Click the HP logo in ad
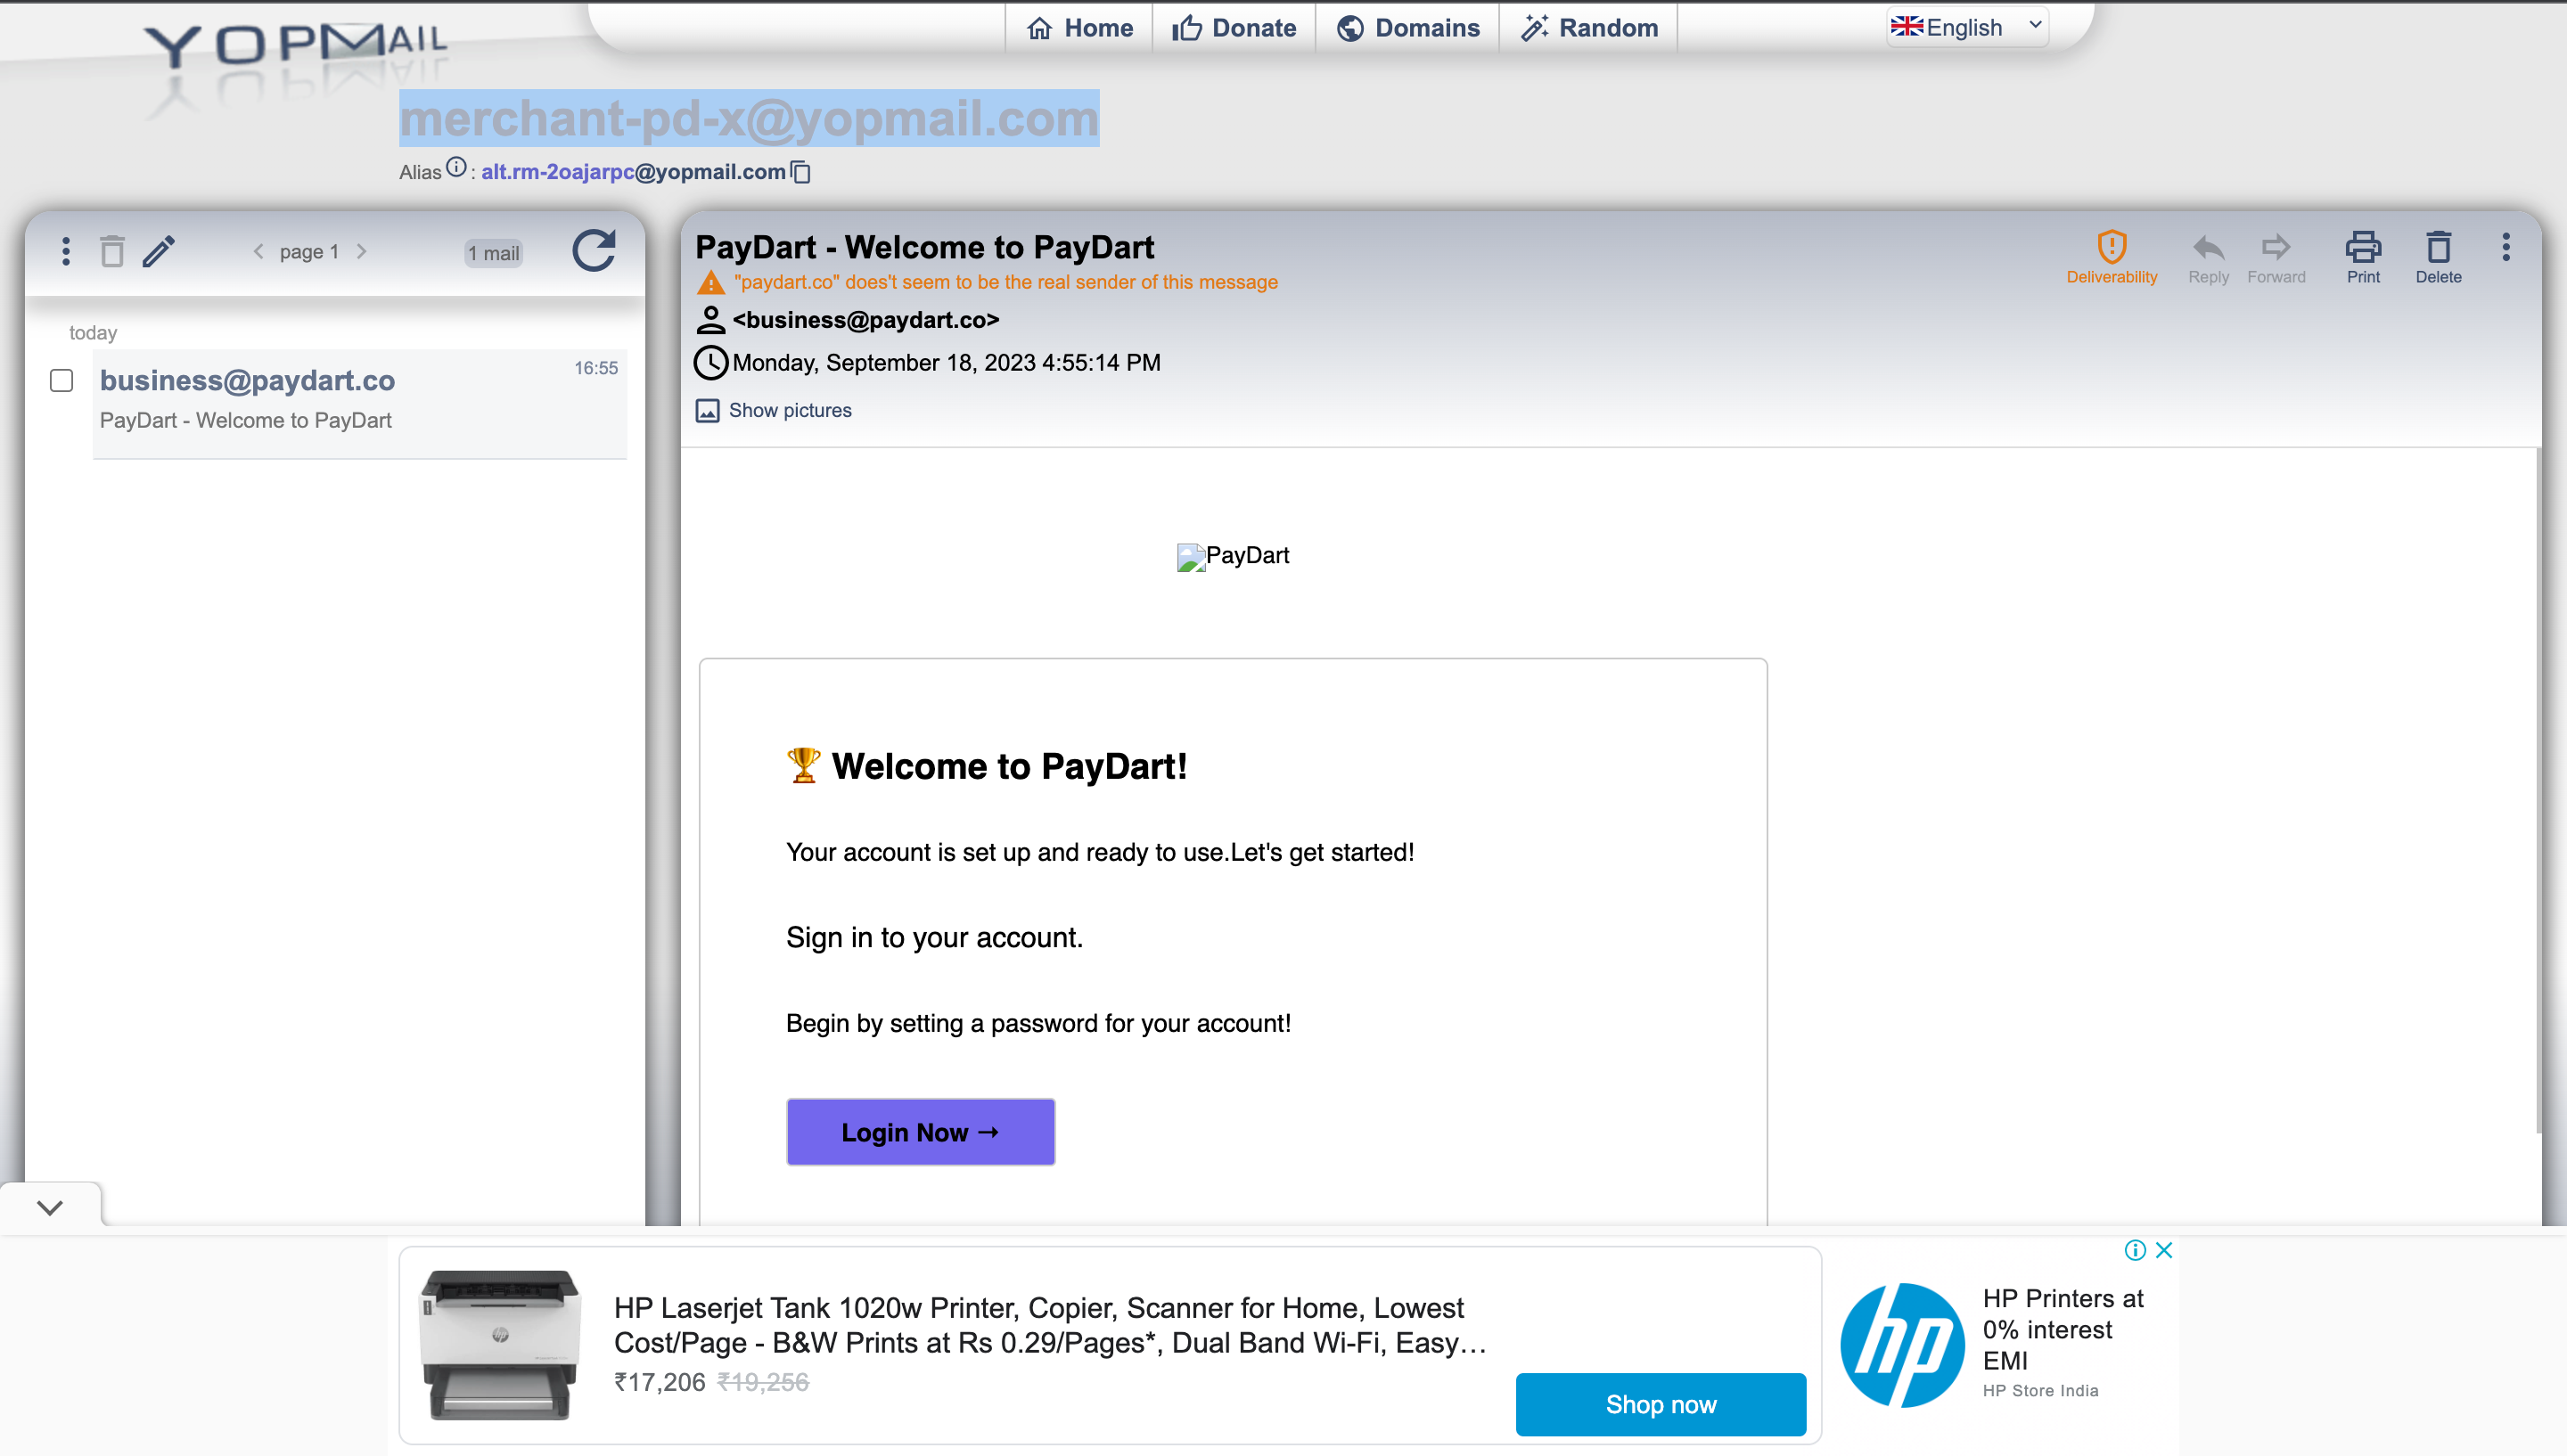Screen dimensions: 2567x1456 click(1902, 1345)
